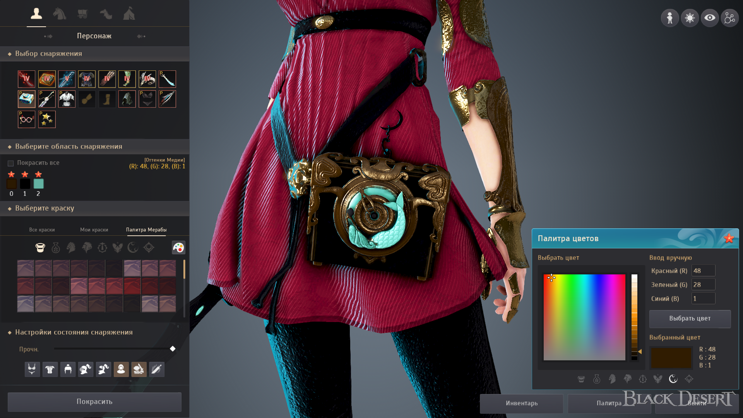
Task: Open the color palette paint icon
Action: 178,248
